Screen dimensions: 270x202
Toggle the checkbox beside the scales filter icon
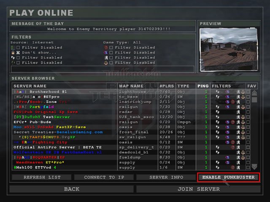click(111, 63)
